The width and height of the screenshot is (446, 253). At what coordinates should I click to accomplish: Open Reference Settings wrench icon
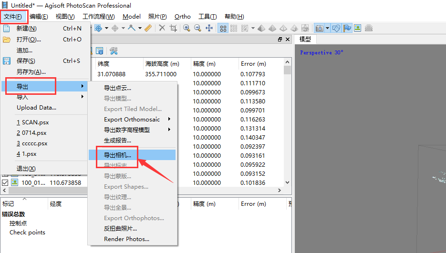click(x=114, y=51)
